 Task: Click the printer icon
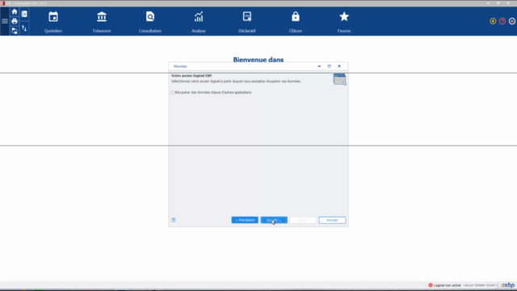tap(15, 21)
